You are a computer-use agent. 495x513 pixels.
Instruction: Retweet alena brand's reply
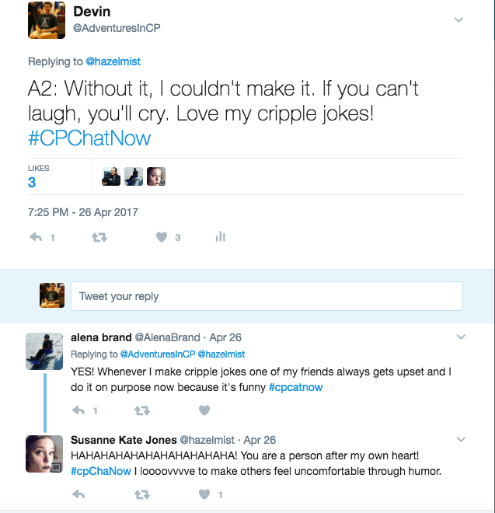(x=141, y=410)
